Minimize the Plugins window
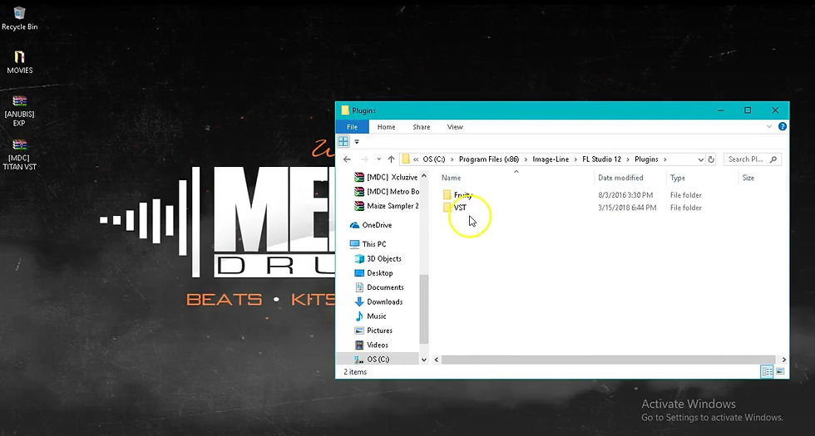Viewport: 815px width, 436px height. coord(720,110)
